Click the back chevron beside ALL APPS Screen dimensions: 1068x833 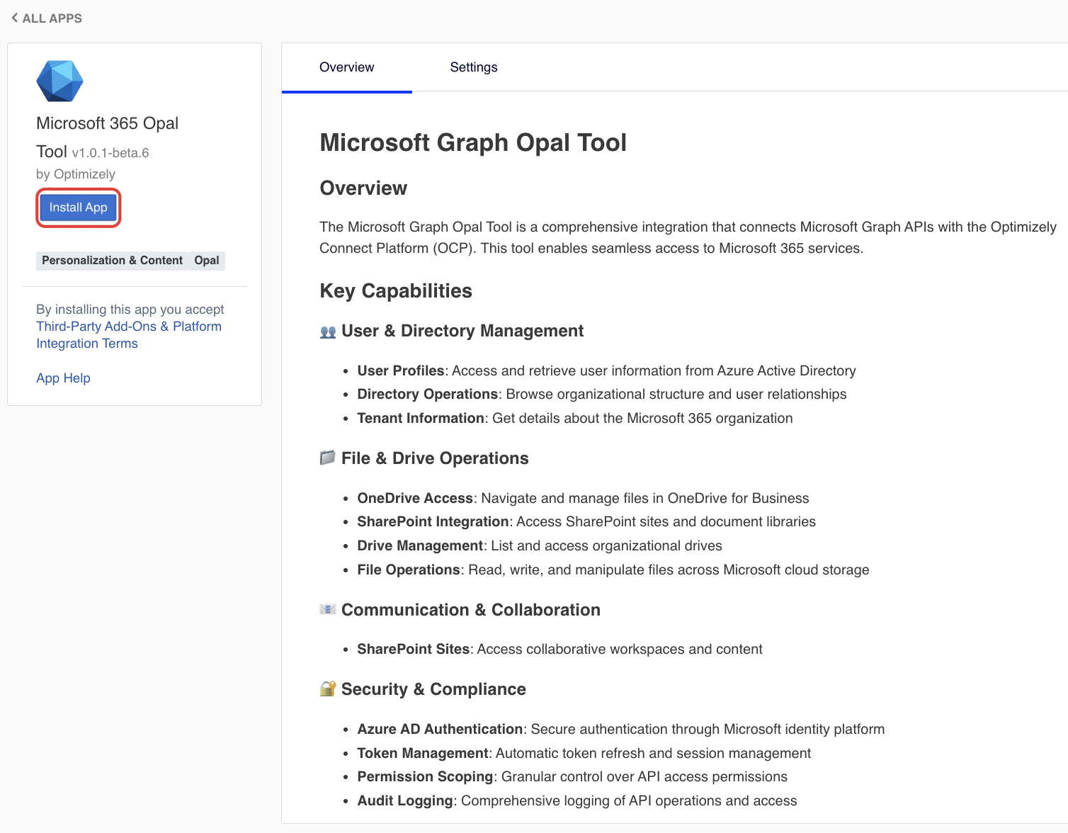pyautogui.click(x=14, y=18)
